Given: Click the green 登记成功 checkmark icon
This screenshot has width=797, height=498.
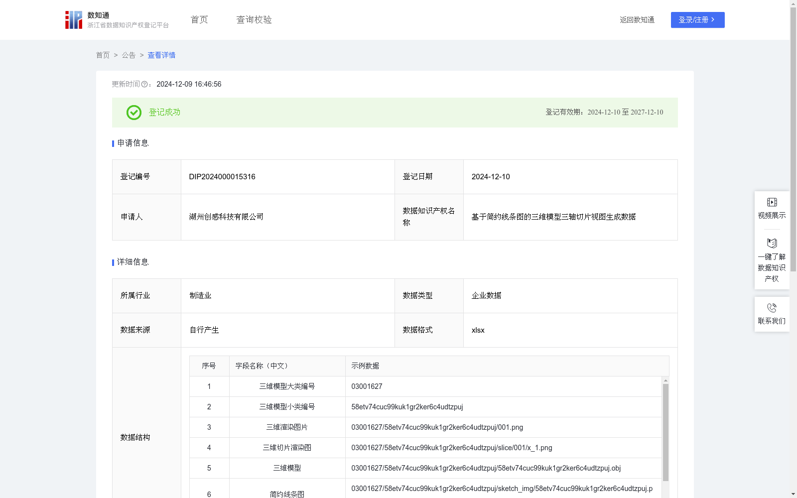Looking at the screenshot, I should coord(133,113).
